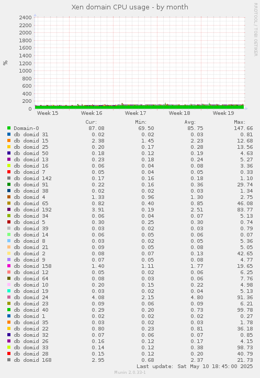Select the db domid 8 legend label
260x378 pixels.
[29, 241]
